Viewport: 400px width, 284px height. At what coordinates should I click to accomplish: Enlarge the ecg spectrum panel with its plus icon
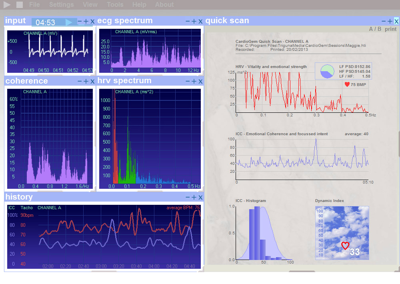[x=194, y=22]
